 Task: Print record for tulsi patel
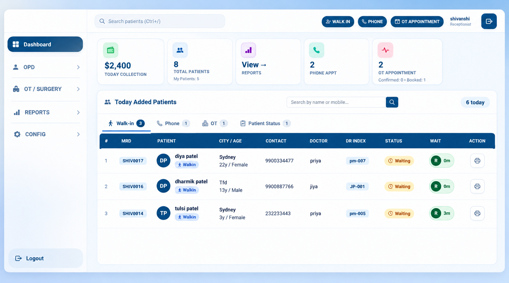point(477,213)
